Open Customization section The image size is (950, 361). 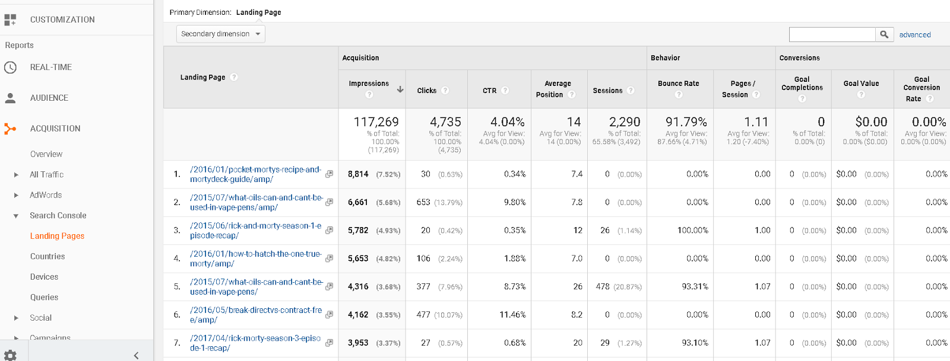point(62,20)
